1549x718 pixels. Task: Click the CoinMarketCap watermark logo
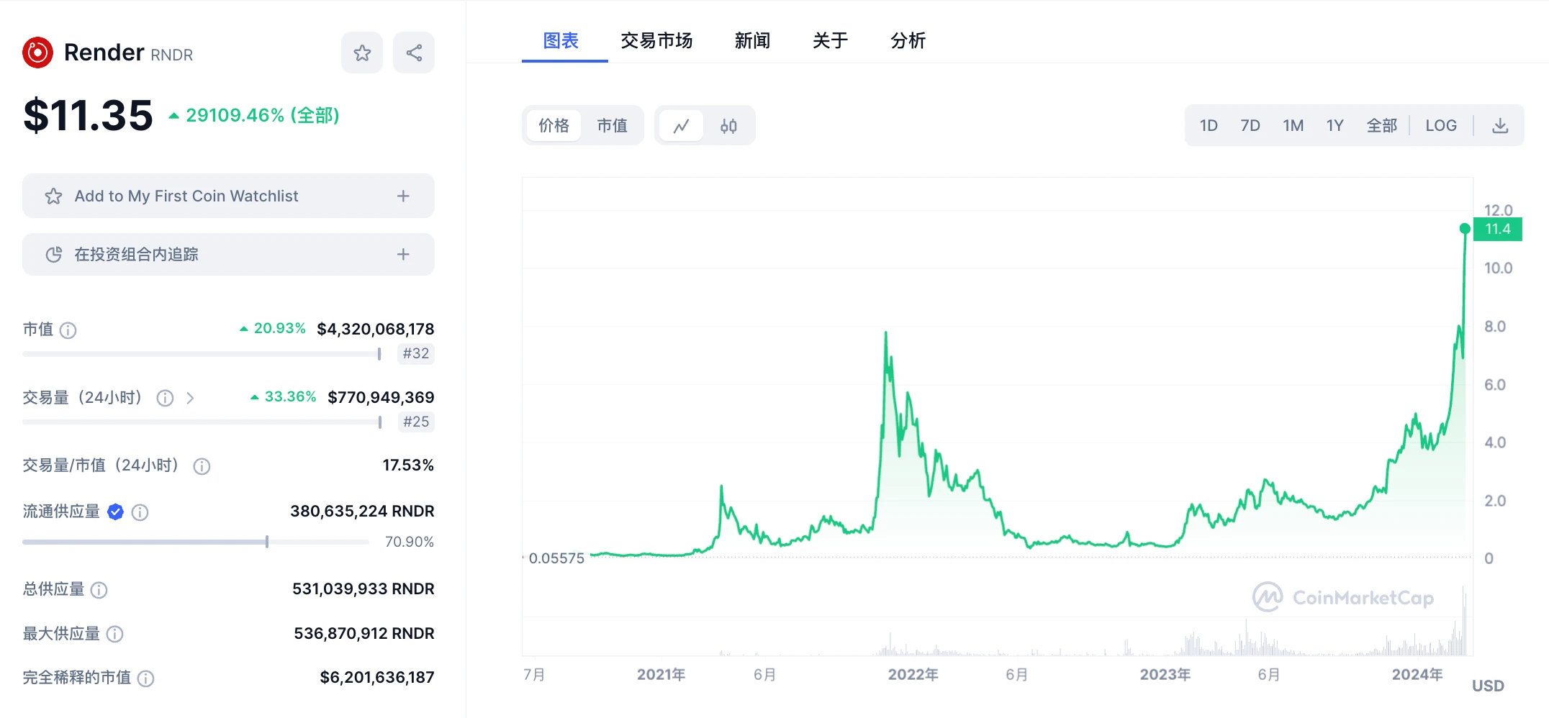point(1269,596)
